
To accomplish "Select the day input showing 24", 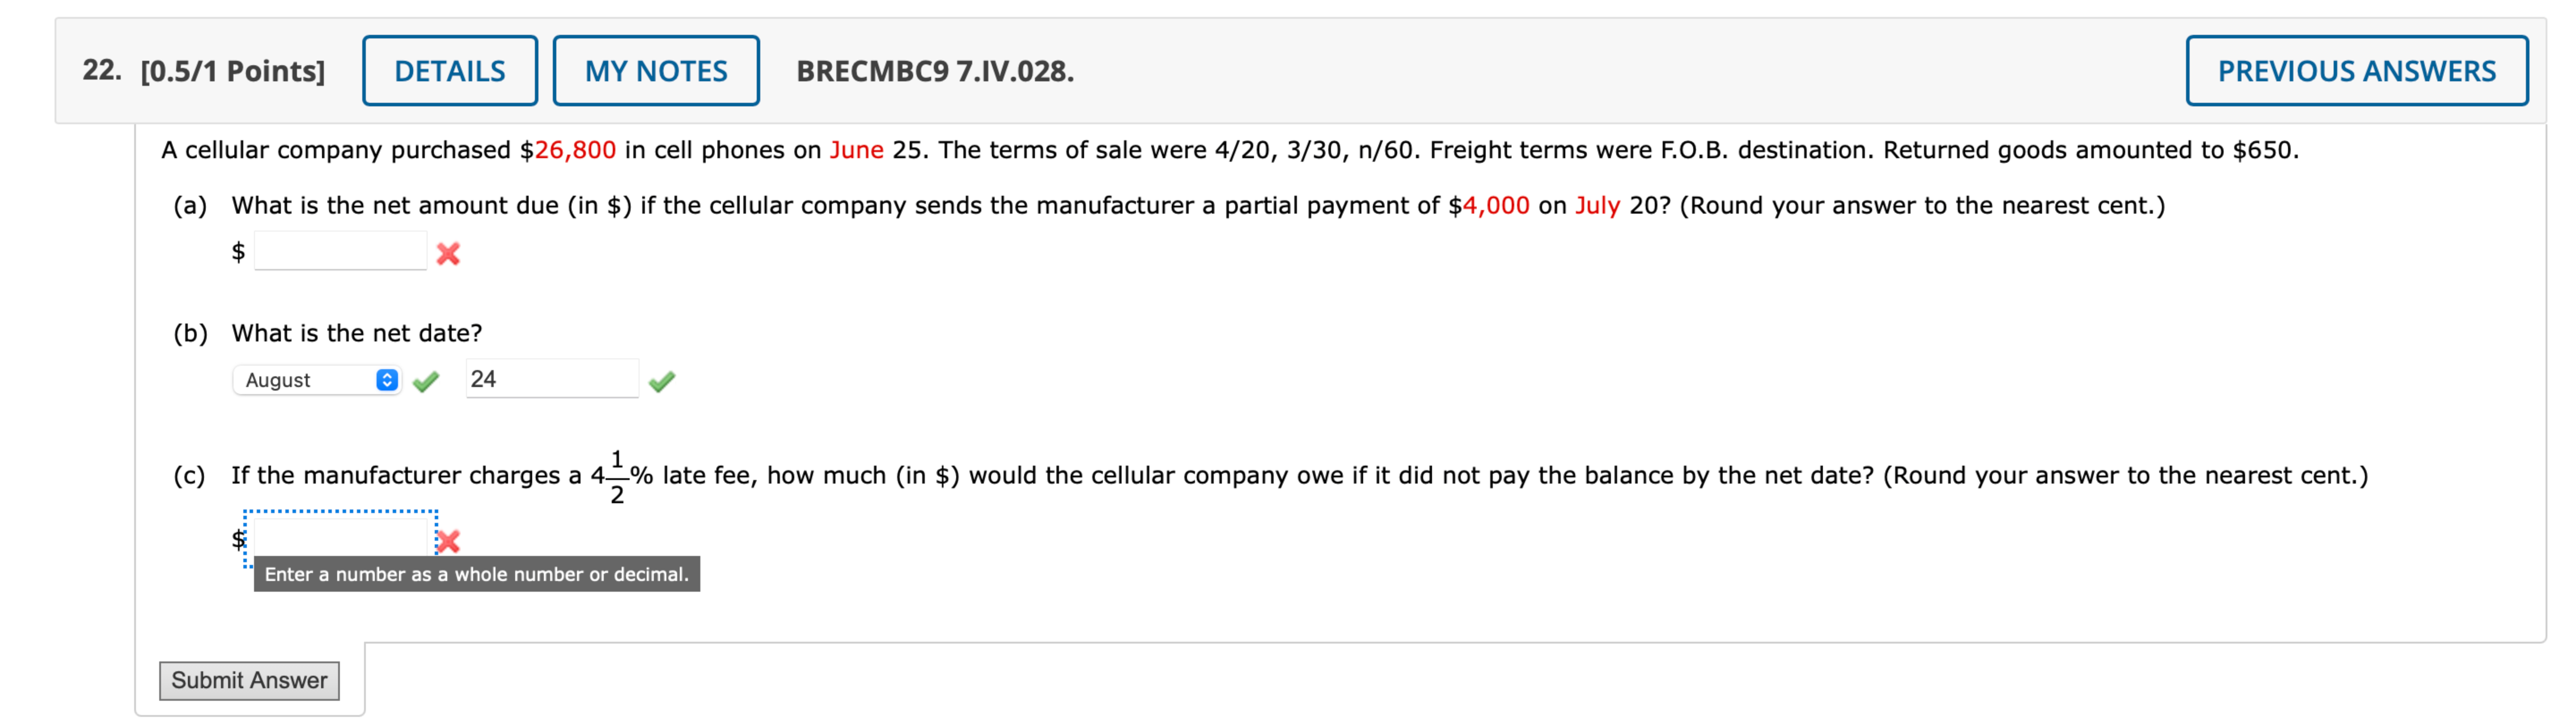I will coord(551,379).
